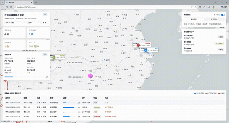Switch to the 实时监控 tab

click(194, 19)
